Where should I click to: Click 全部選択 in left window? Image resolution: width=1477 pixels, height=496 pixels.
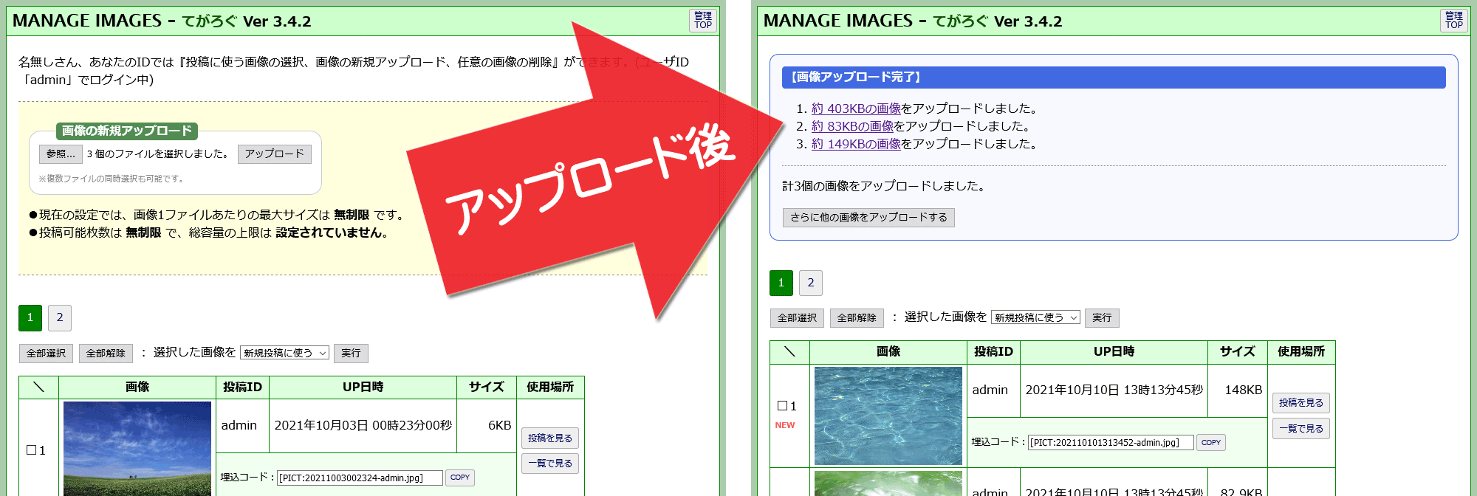point(46,353)
